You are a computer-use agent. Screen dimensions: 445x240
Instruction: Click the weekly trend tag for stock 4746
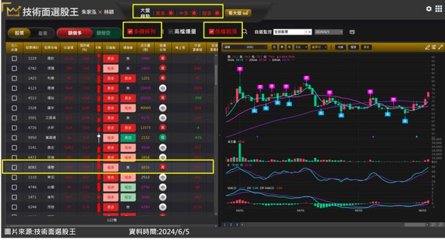click(128, 188)
